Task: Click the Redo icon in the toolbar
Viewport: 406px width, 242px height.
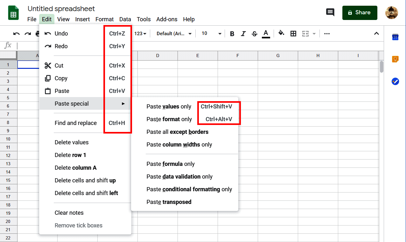Action: coord(28,33)
